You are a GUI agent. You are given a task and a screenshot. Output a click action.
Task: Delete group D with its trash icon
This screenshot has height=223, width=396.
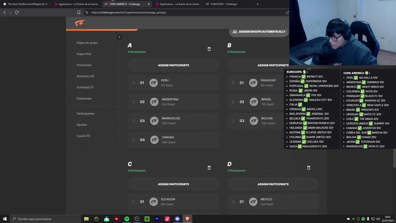[x=308, y=168]
